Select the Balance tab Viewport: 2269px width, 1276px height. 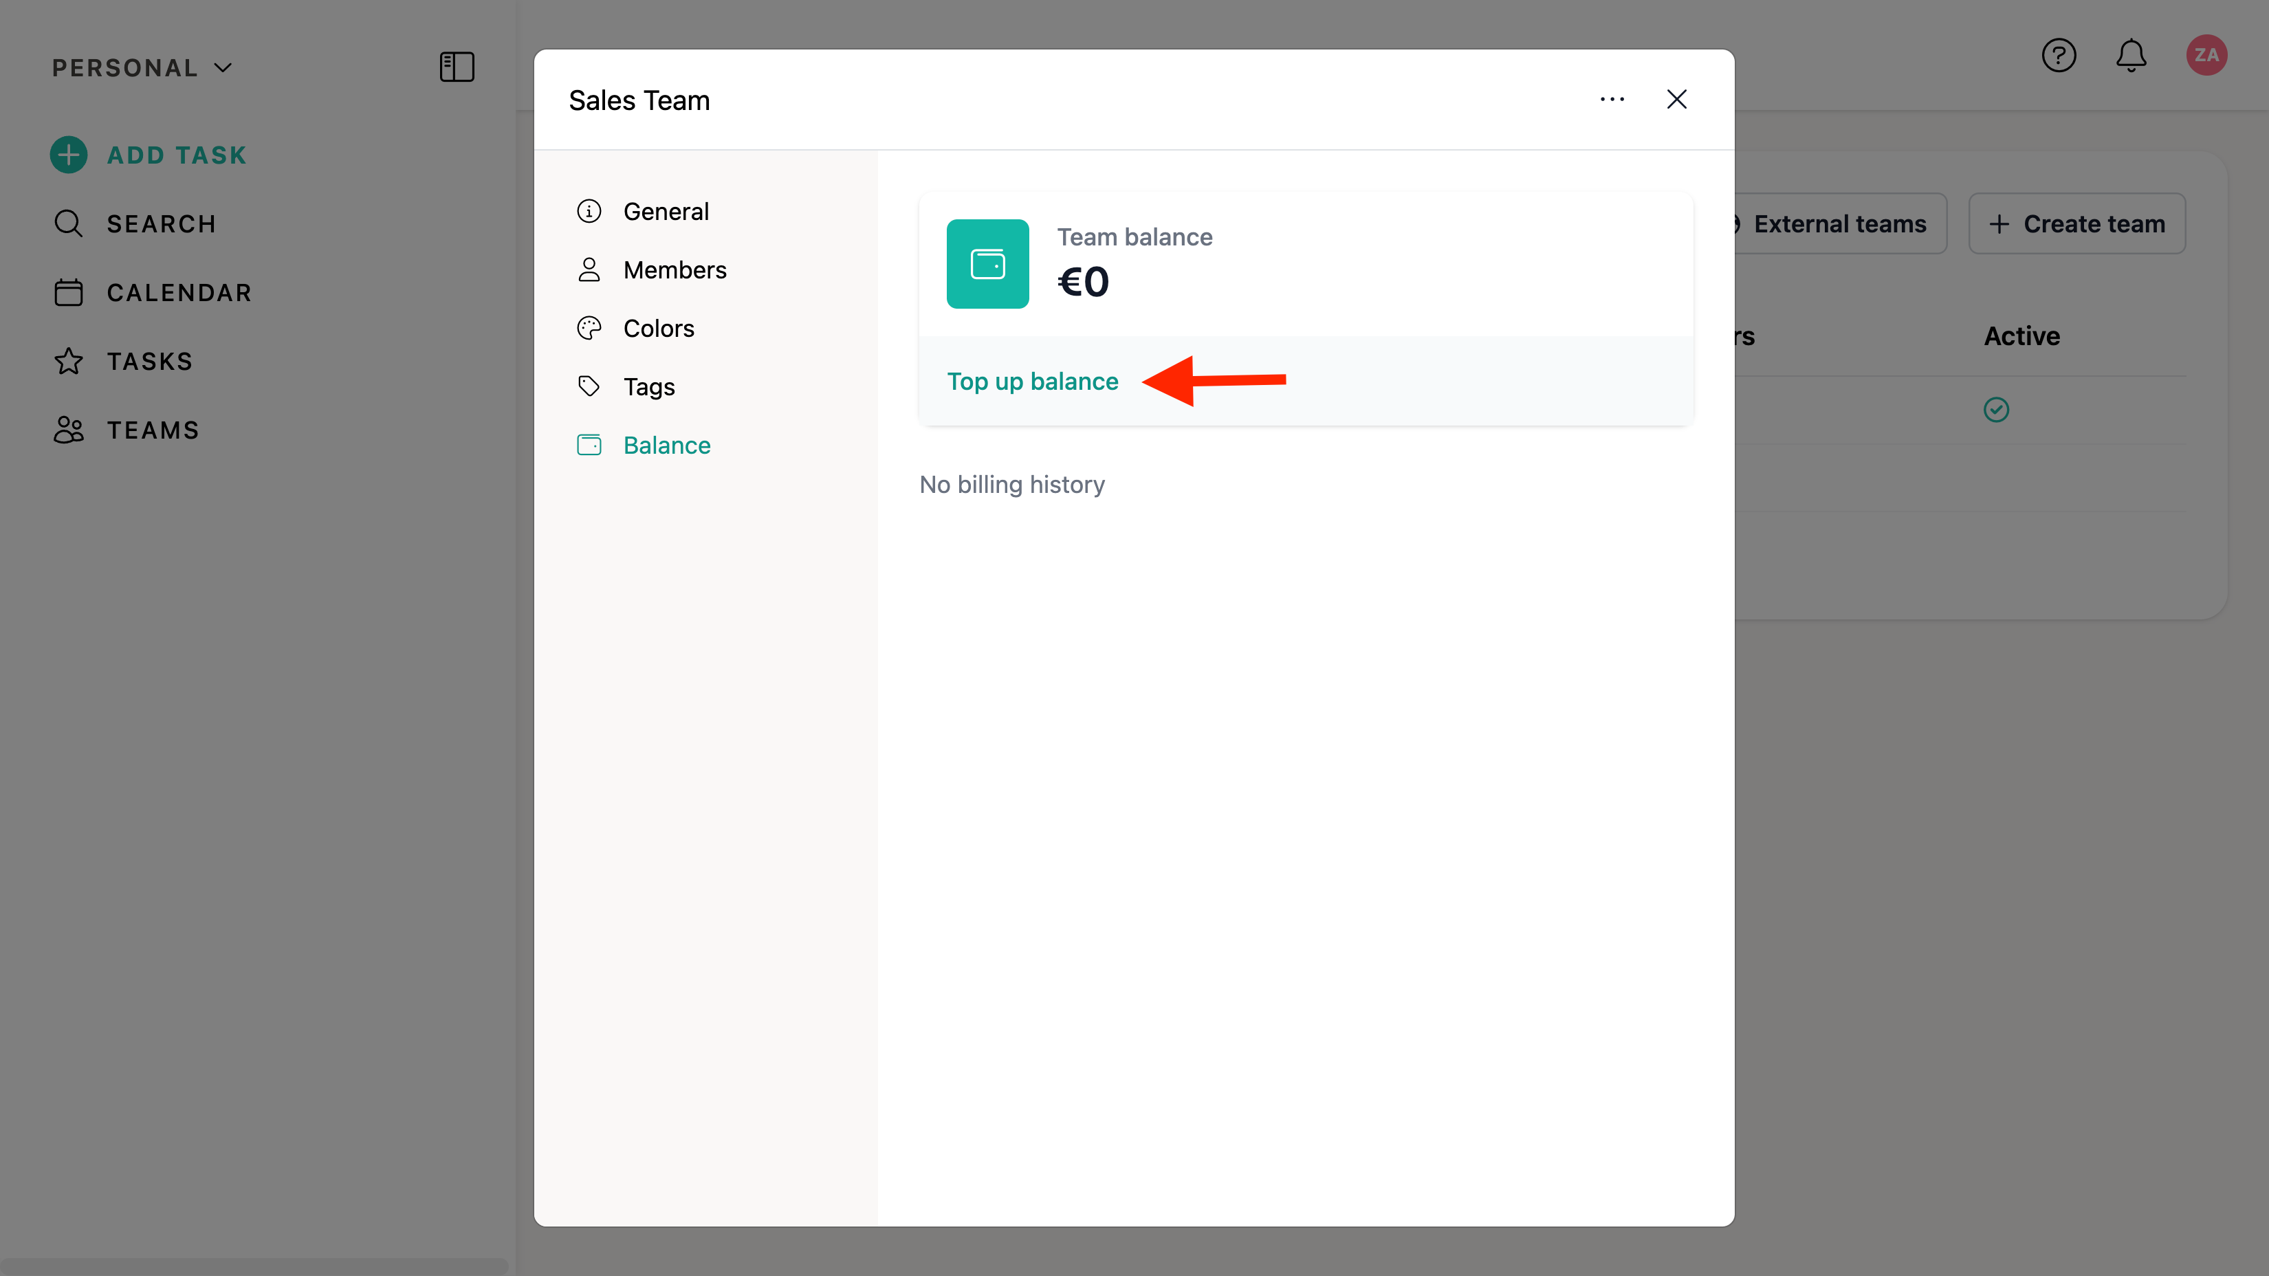pyautogui.click(x=666, y=445)
